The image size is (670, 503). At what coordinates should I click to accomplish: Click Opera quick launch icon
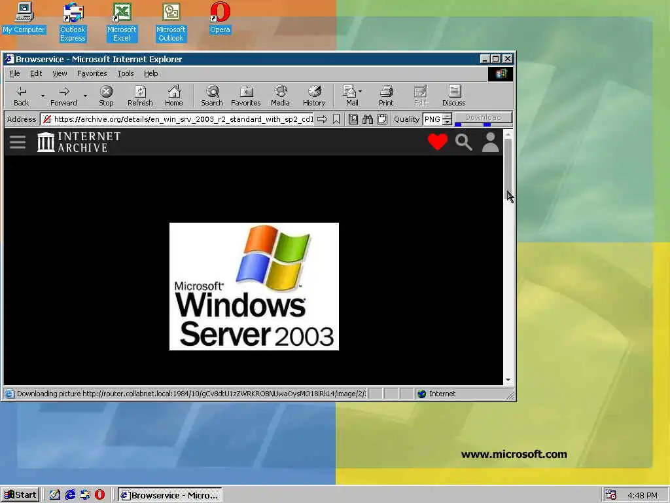99,495
